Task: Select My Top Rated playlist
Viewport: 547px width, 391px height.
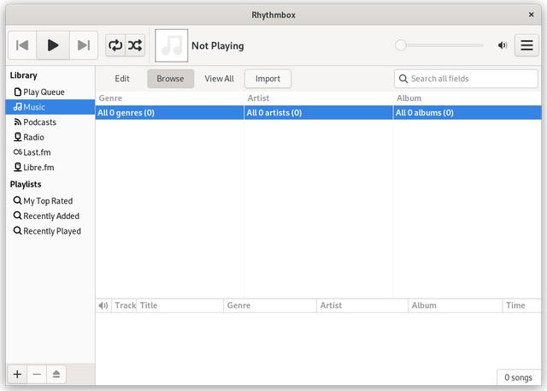Action: click(50, 201)
